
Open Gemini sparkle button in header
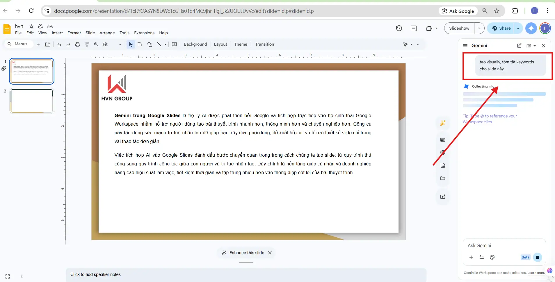point(531,28)
